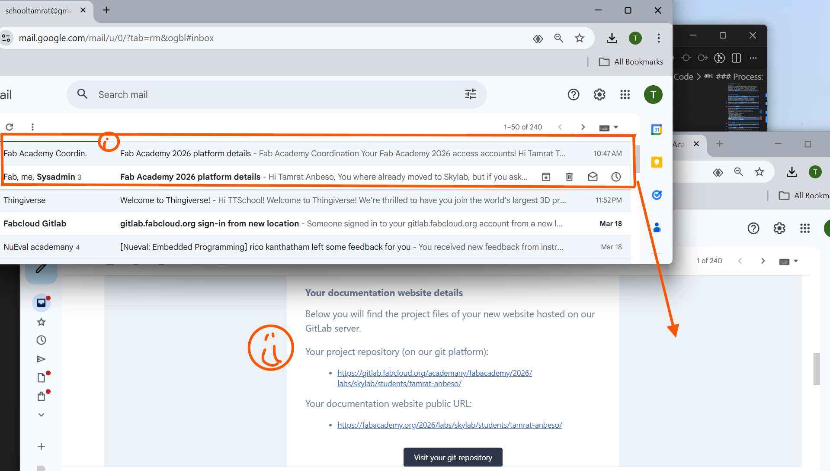Image resolution: width=830 pixels, height=471 pixels.
Task: Click zoom magnifier in front Chrome address bar
Action: tap(558, 38)
